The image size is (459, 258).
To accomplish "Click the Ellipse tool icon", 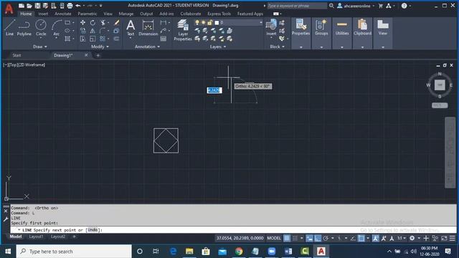I will pos(67,30).
